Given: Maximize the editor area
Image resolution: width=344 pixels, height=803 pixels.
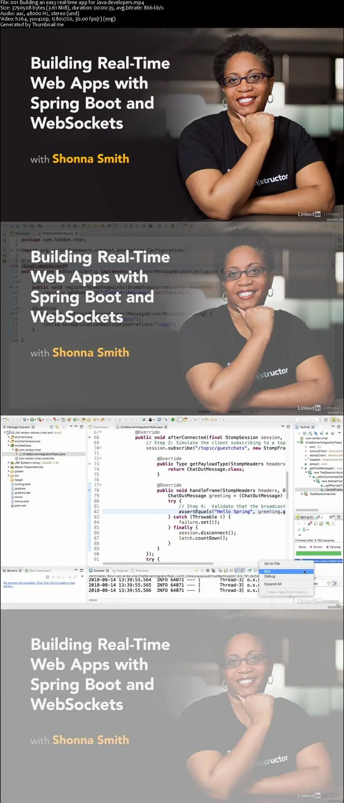Looking at the screenshot, I should pos(288,427).
